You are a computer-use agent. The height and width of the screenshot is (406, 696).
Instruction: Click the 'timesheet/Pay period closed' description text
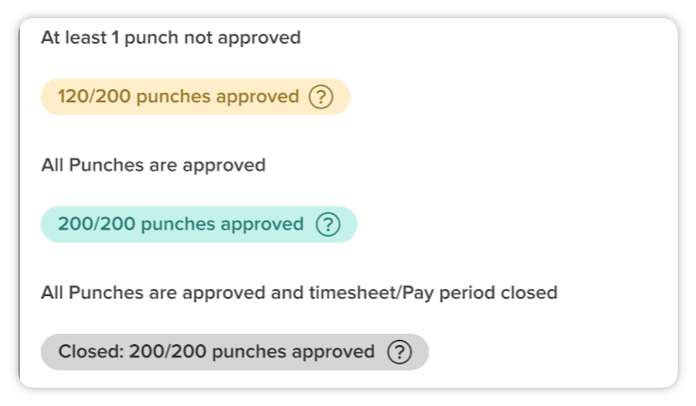coord(433,293)
